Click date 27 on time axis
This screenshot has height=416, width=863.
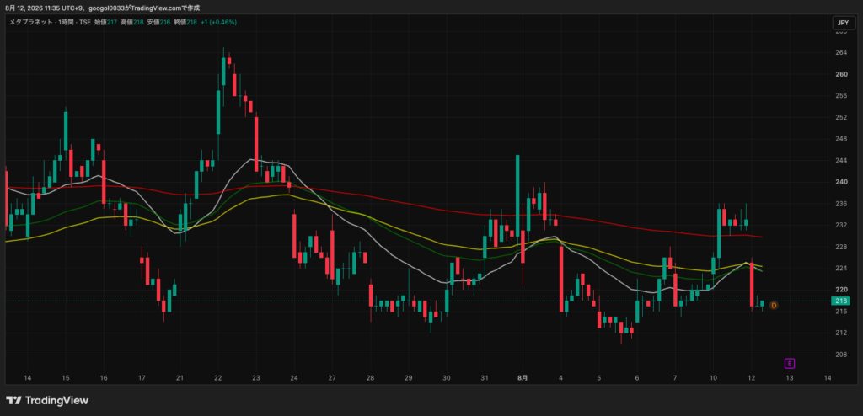(332, 378)
